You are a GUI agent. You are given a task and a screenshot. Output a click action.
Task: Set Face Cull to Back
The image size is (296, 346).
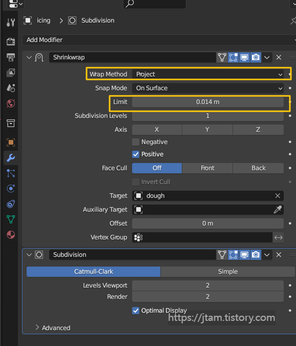[258, 168]
